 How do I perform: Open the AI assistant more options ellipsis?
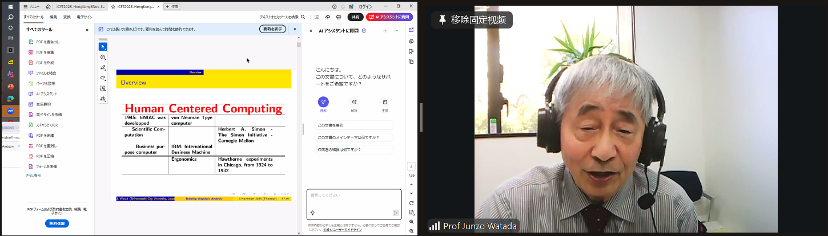tap(396, 30)
